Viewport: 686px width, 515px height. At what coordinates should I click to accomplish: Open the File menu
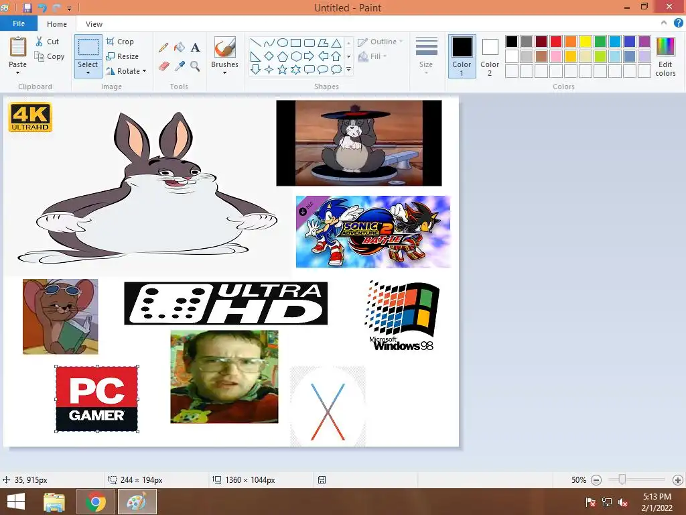pyautogui.click(x=18, y=23)
